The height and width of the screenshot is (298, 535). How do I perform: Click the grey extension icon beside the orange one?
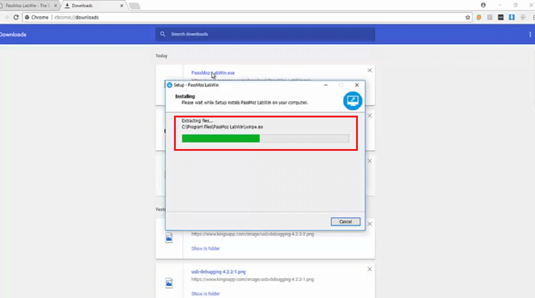coord(490,17)
